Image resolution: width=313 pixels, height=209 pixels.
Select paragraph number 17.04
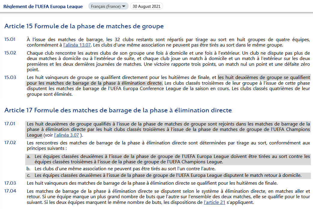10,191
